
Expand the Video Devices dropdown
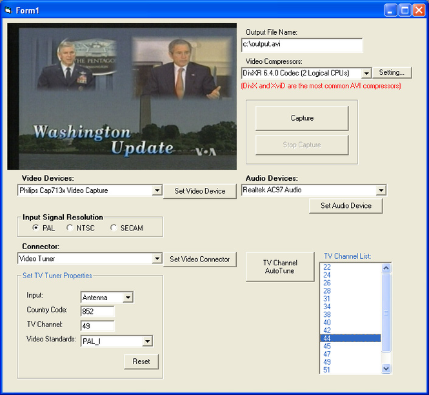point(157,190)
